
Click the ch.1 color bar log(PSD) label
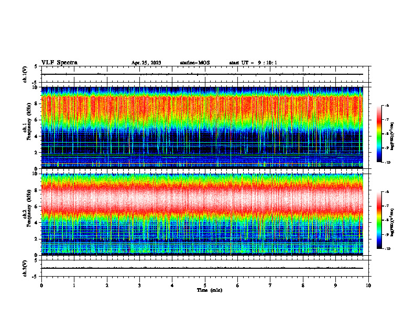[x=393, y=136]
